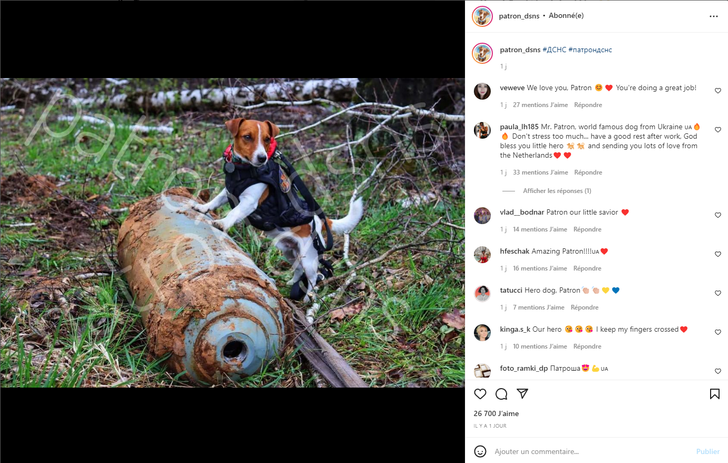Open the three-dot more options menu
The image size is (728, 463).
[714, 16]
